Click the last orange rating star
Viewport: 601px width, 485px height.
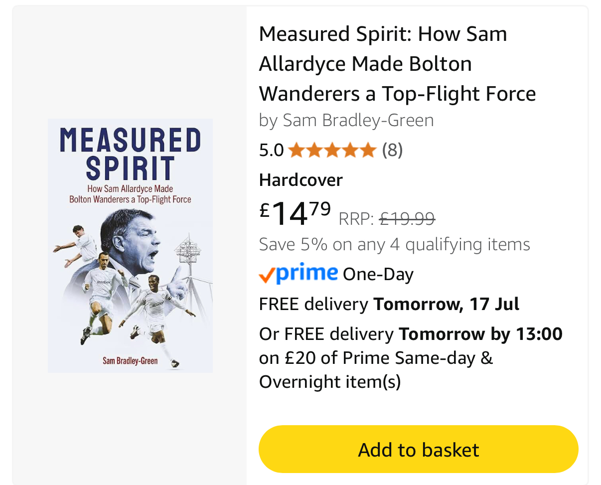click(x=368, y=150)
